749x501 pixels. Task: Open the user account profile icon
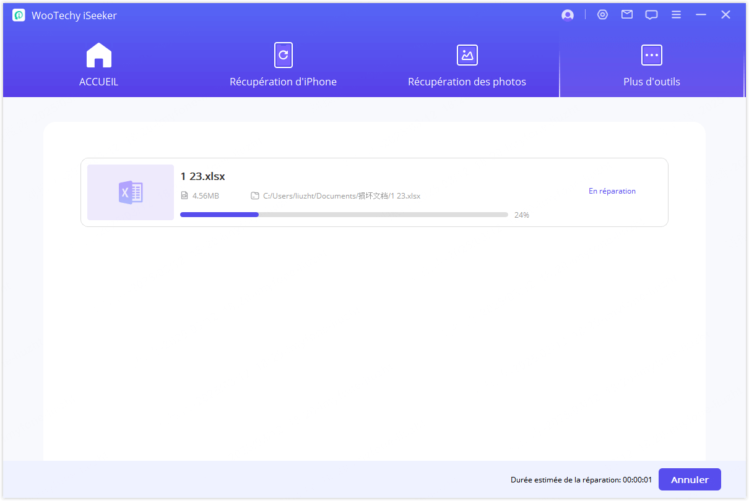567,15
